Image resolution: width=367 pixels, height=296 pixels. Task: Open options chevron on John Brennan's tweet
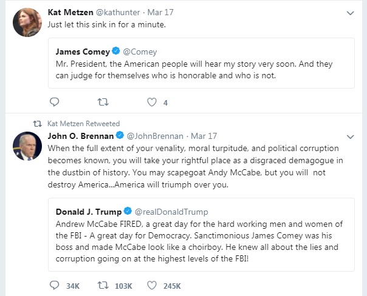pyautogui.click(x=350, y=136)
